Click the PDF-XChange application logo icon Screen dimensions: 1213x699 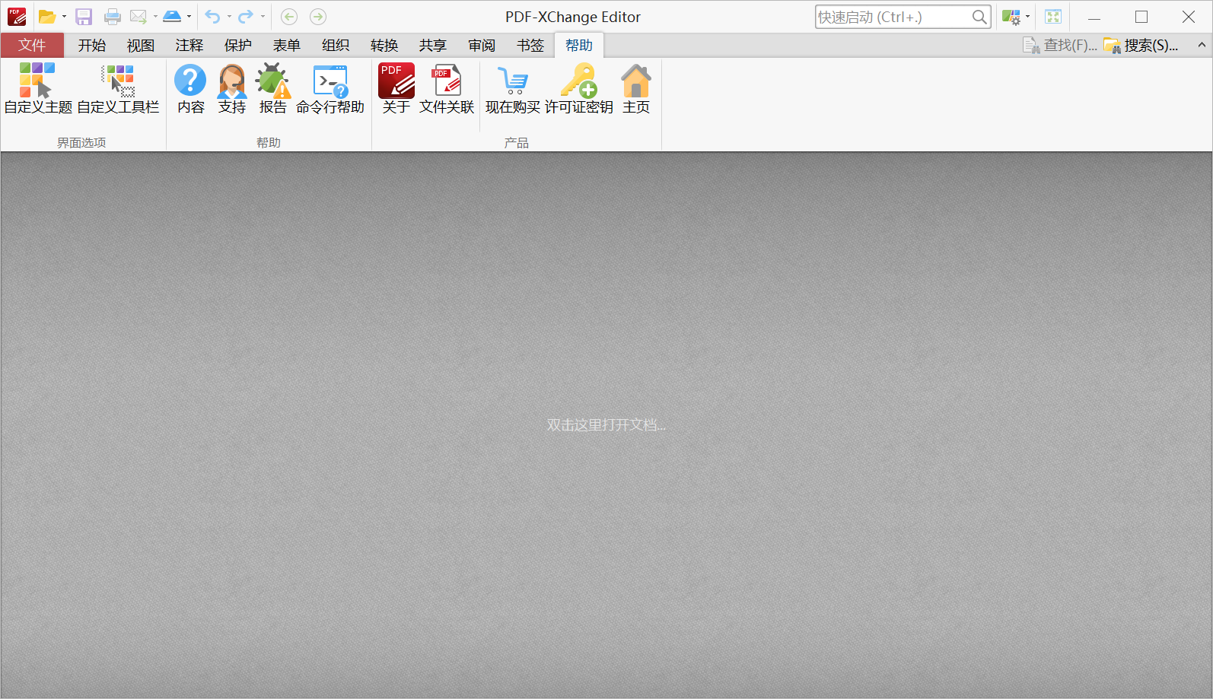[17, 17]
